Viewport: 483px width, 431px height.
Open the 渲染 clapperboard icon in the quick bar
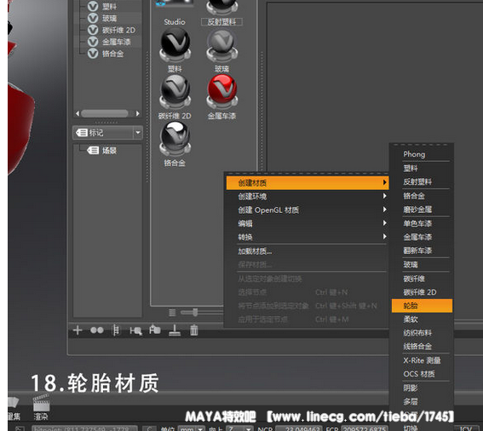[41, 406]
